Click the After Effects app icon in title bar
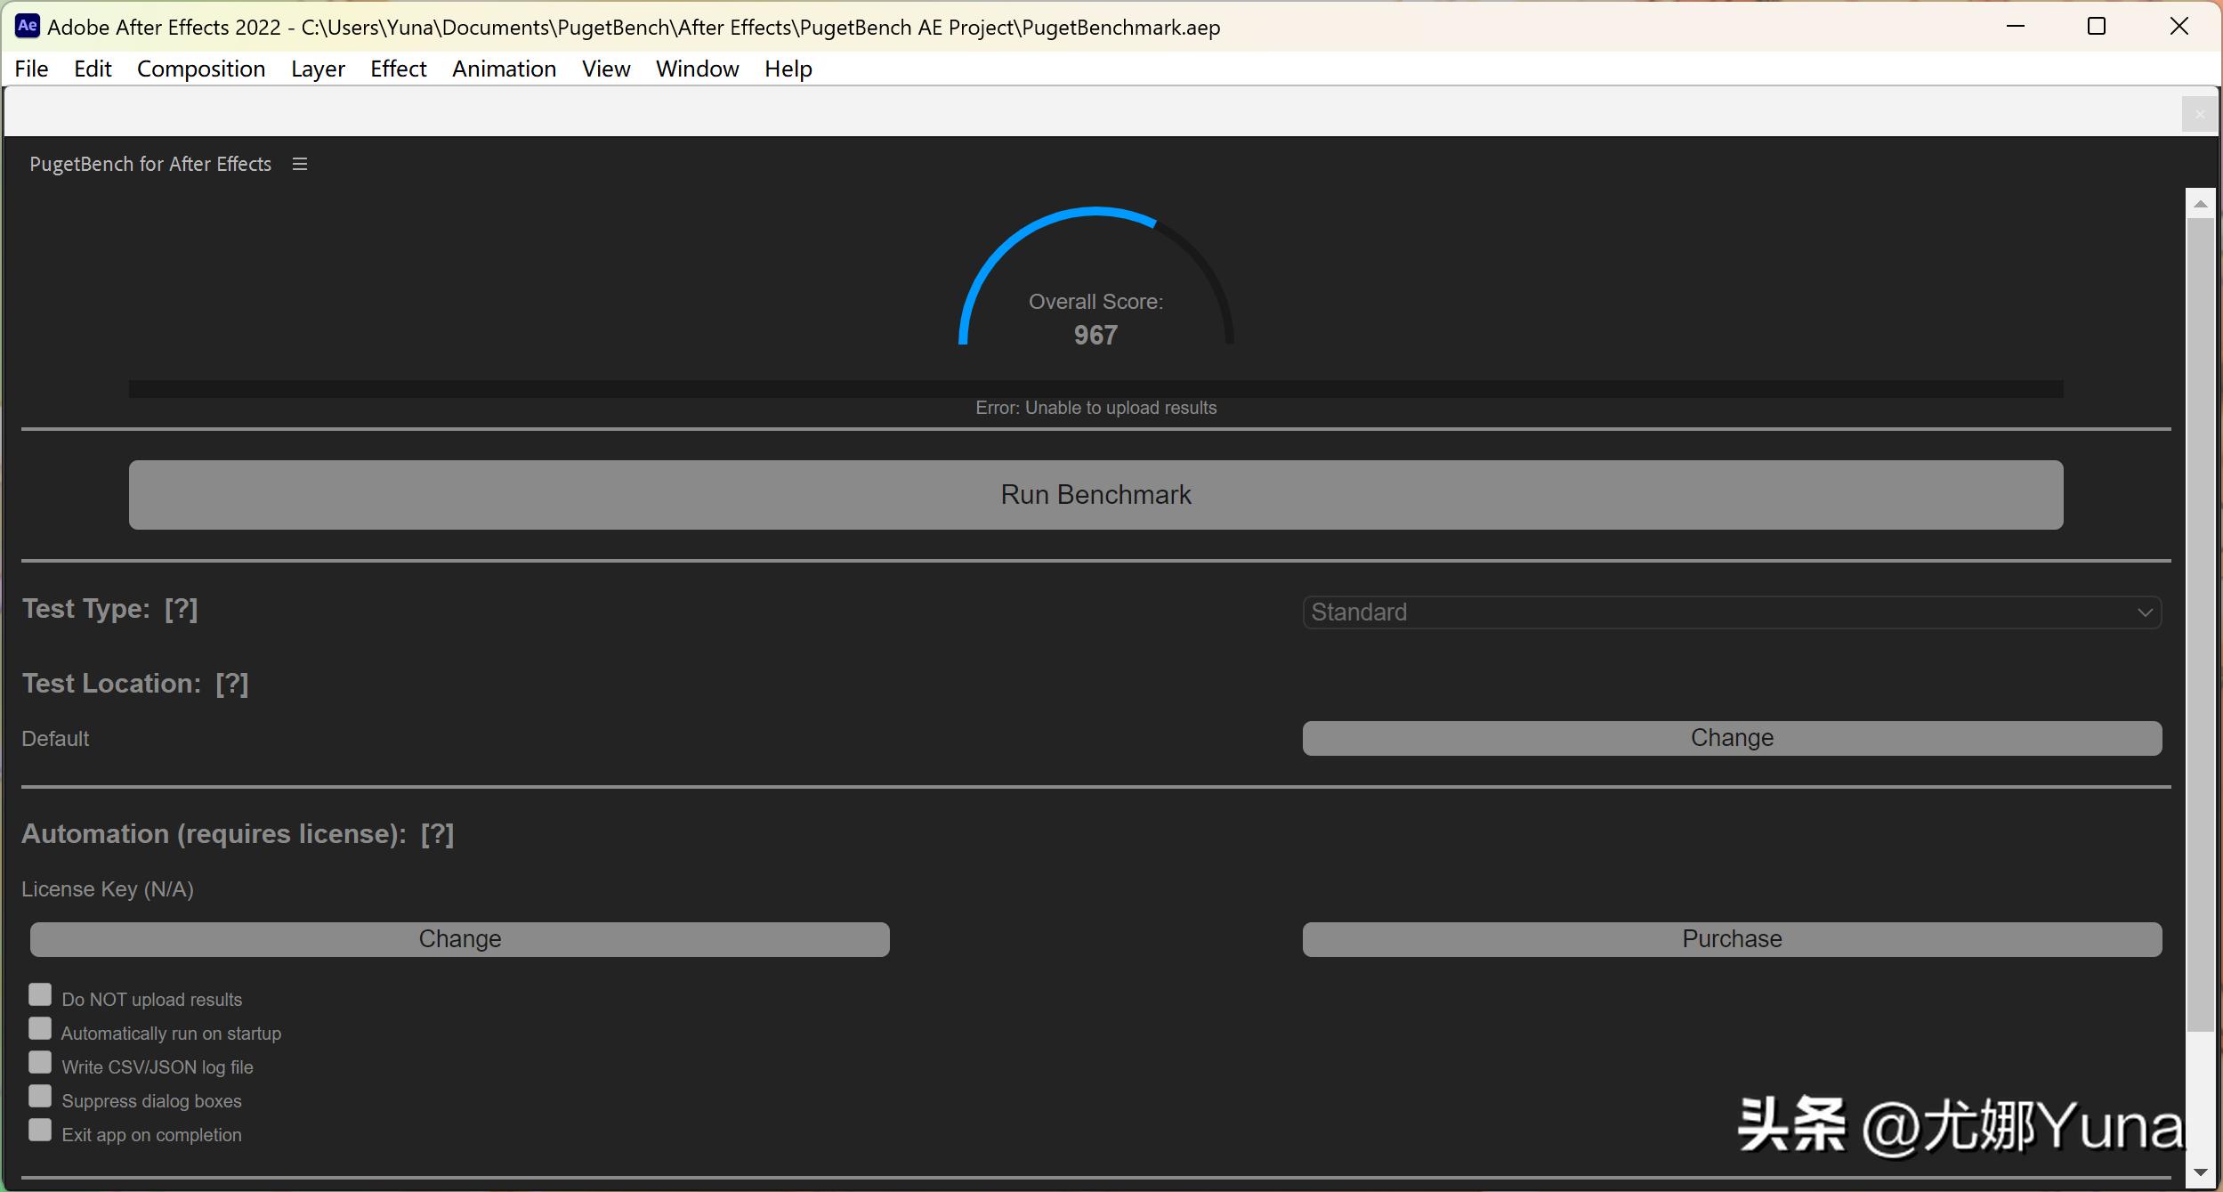The width and height of the screenshot is (2223, 1192). (27, 26)
